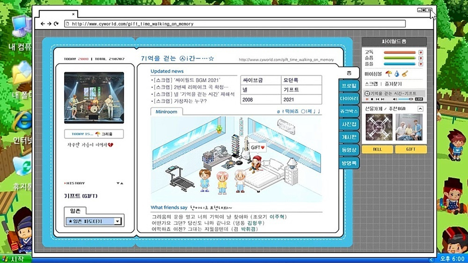Click the GIFT speech bubble in miniroom
Image resolution: width=468 pixels, height=263 pixels.
click(257, 148)
